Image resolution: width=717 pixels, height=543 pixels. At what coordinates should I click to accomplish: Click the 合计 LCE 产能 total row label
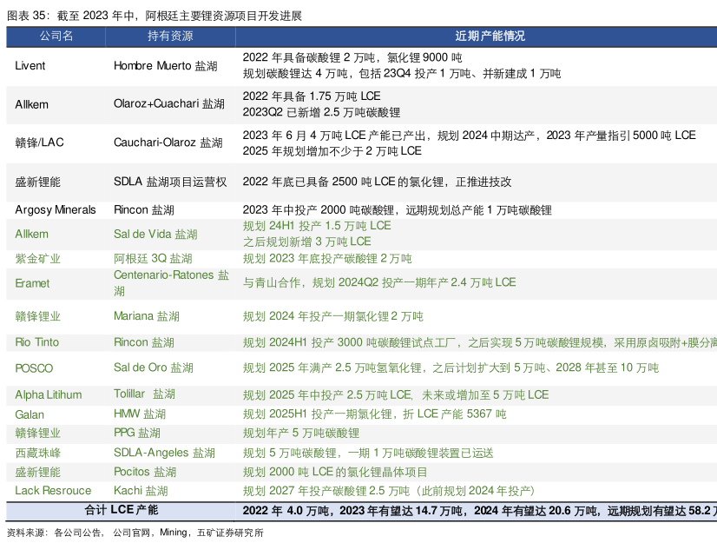coord(122,510)
